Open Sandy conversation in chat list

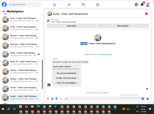click(21, 54)
